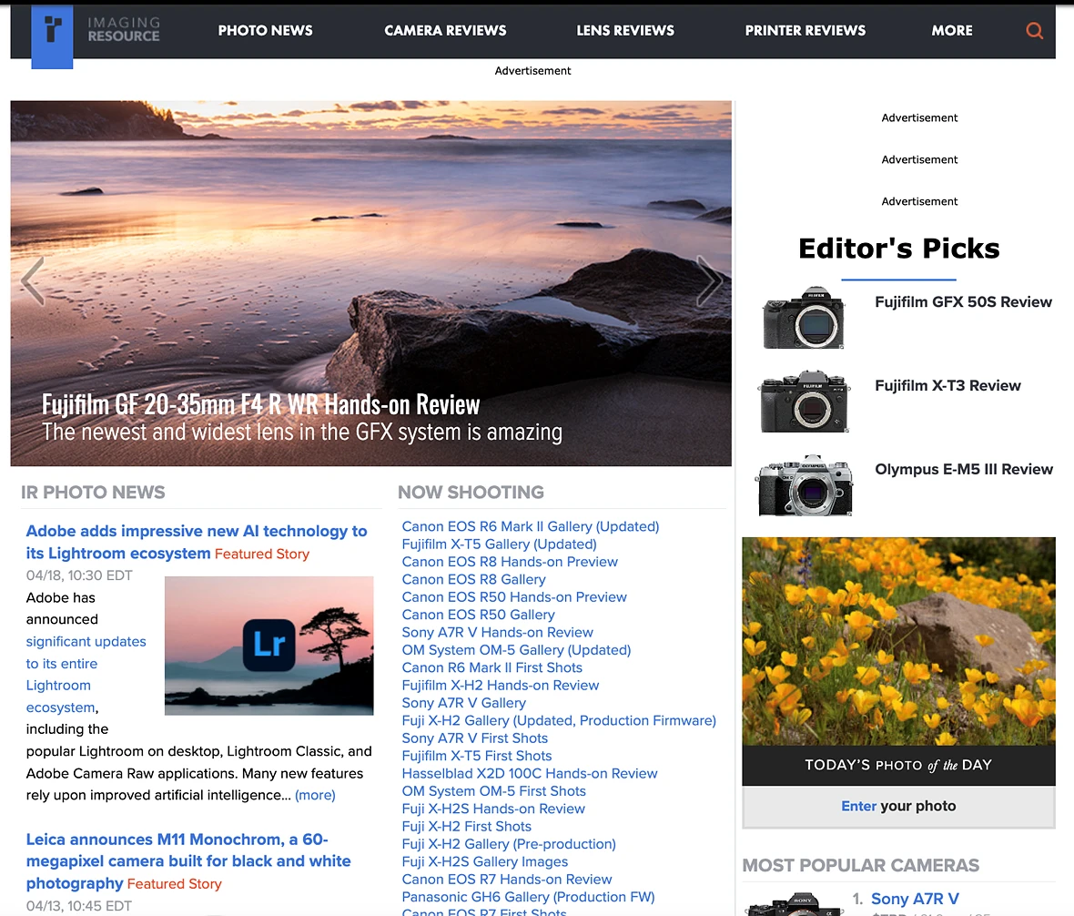
Task: Click the Enter your photo button
Action: coord(898,807)
